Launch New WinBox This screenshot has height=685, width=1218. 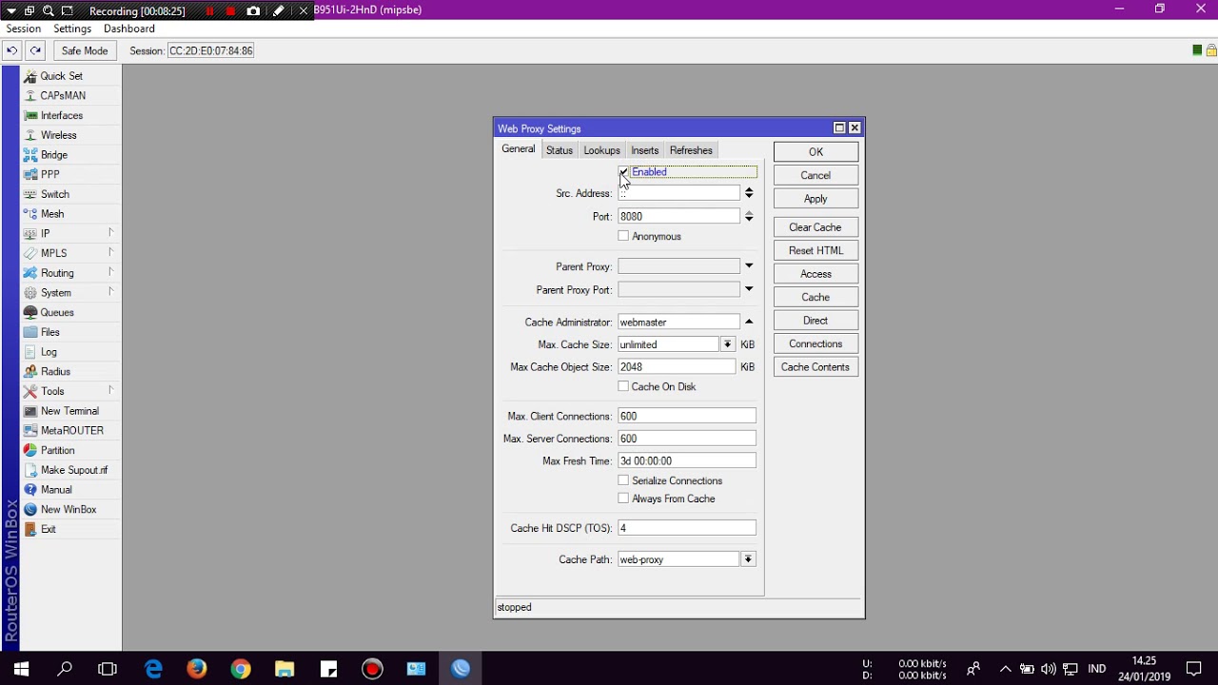[x=69, y=510]
